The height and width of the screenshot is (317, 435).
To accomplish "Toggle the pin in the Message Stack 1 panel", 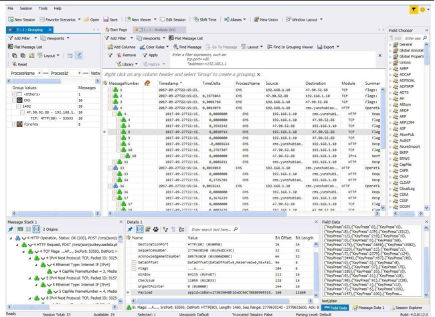I will coord(10,229).
